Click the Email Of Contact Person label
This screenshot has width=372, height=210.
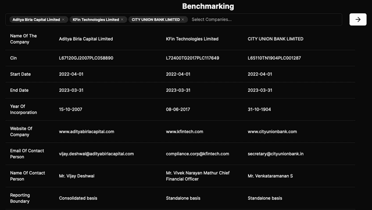click(x=27, y=154)
